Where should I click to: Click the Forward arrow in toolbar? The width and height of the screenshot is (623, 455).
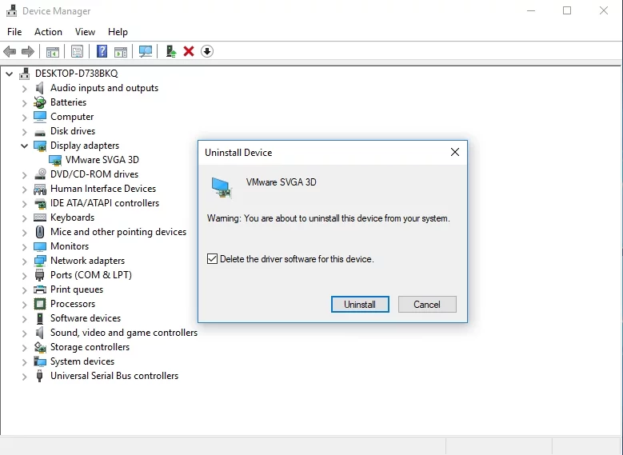27,51
